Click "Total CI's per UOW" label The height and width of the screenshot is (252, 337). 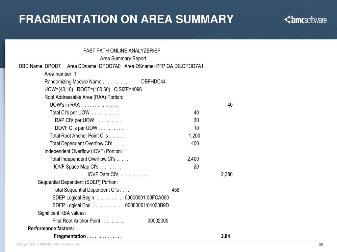pyautogui.click(x=70, y=113)
